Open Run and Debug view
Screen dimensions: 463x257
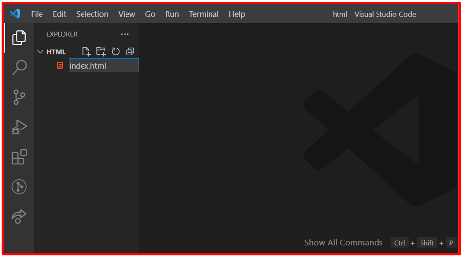pos(19,128)
